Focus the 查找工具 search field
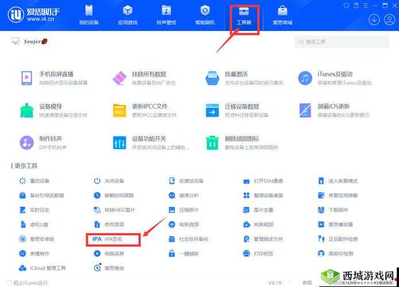 (342, 42)
